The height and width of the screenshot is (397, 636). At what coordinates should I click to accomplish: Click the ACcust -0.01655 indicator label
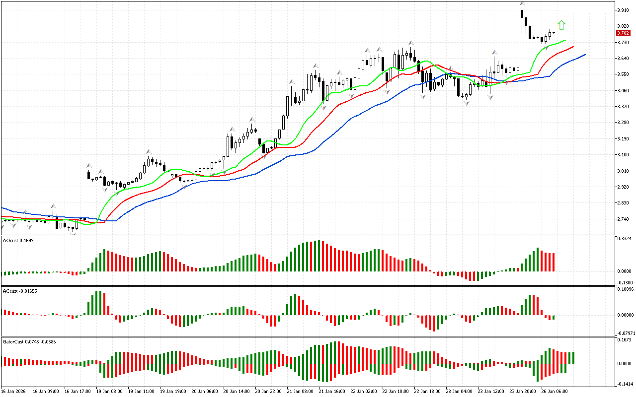(x=18, y=290)
